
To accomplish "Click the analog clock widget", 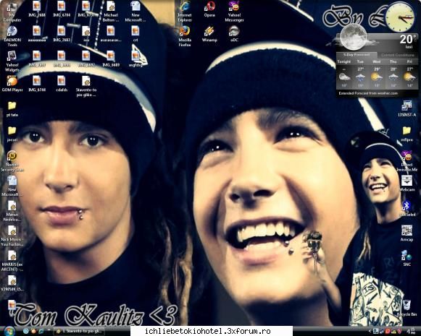I will click(x=400, y=17).
